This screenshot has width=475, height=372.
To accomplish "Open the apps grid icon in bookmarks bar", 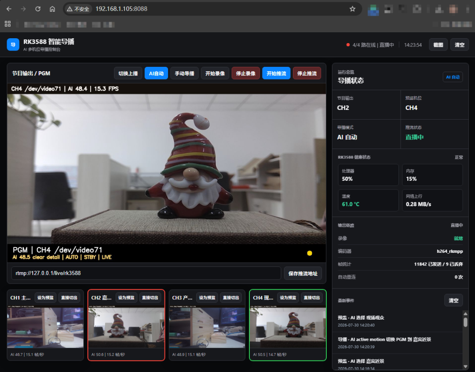I will tap(7, 24).
